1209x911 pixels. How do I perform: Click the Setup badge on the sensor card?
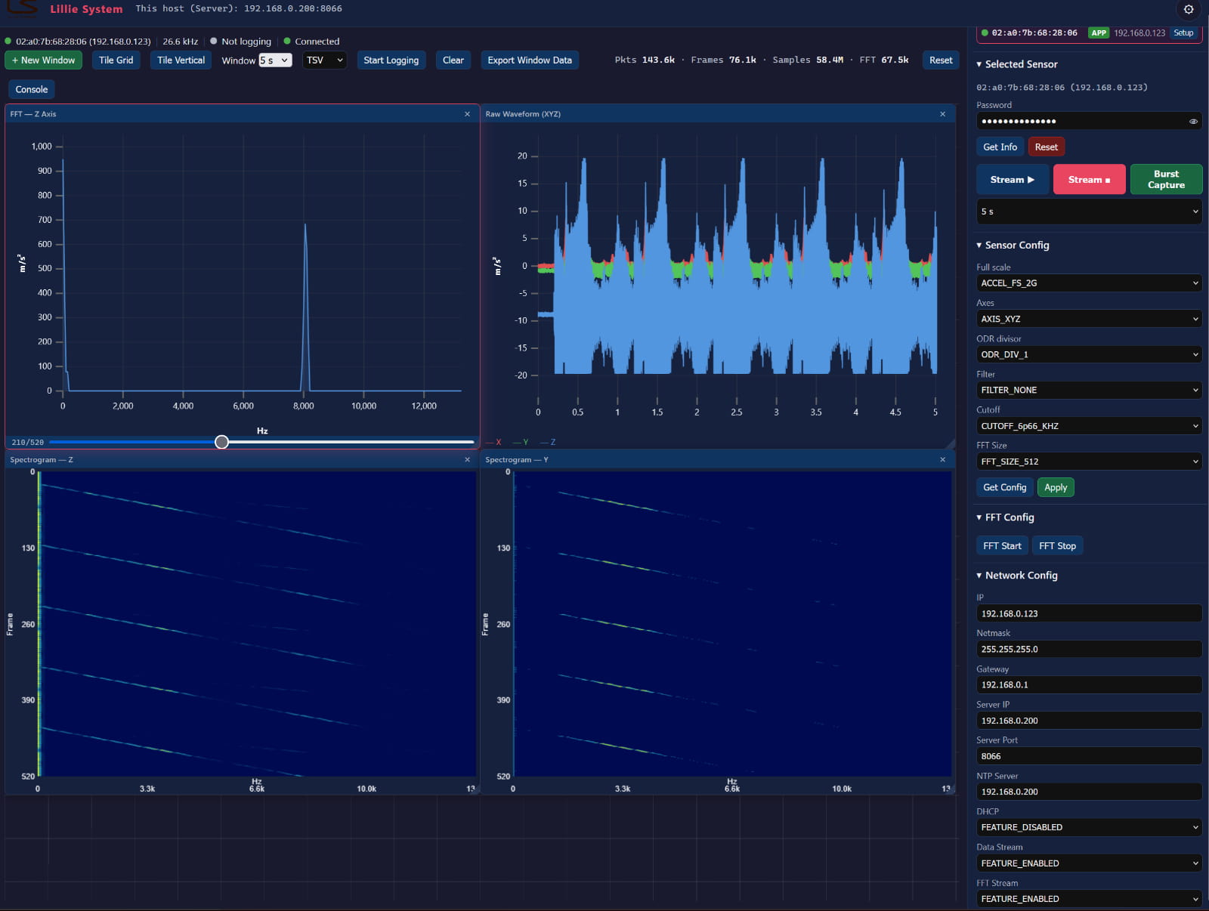pos(1183,33)
